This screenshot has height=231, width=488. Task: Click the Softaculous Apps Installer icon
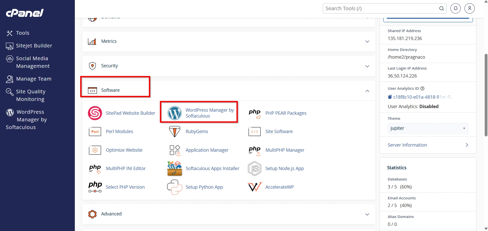[x=175, y=169]
